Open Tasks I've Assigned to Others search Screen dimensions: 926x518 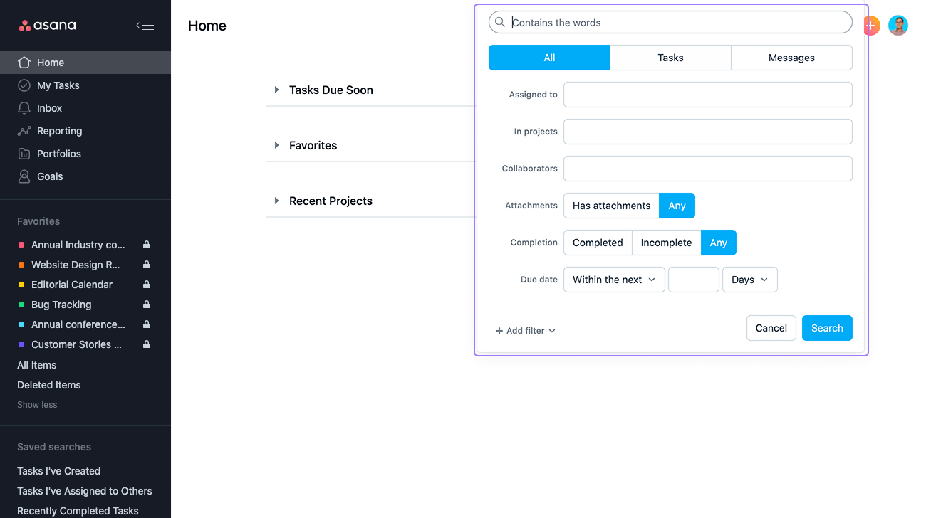[85, 491]
